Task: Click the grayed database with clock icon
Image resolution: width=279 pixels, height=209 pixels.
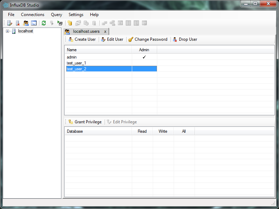Action: pos(86,23)
